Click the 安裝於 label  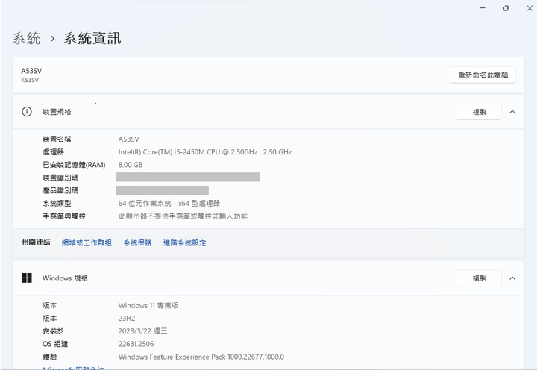53,331
